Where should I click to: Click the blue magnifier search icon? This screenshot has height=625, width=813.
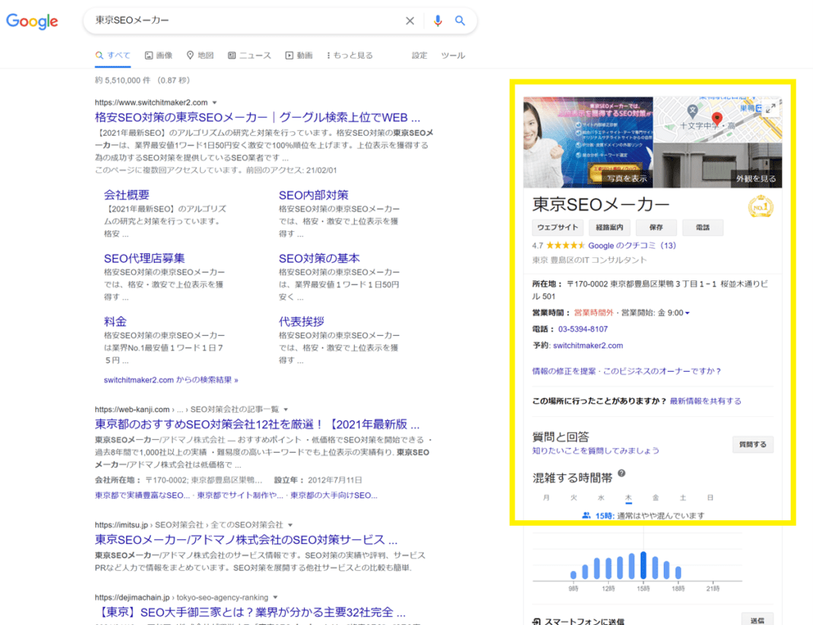pyautogui.click(x=460, y=21)
